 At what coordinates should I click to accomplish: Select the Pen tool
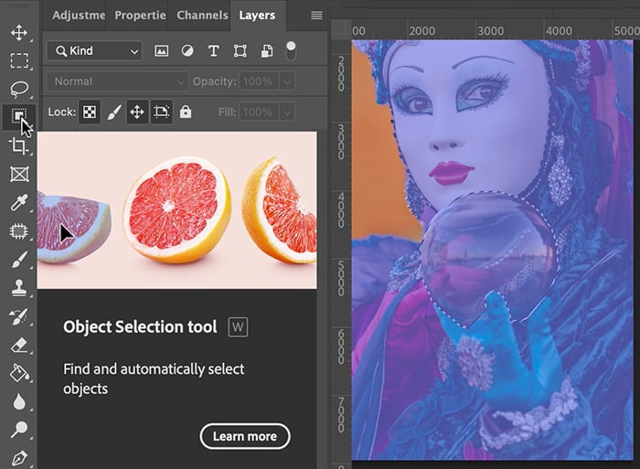tap(19, 458)
